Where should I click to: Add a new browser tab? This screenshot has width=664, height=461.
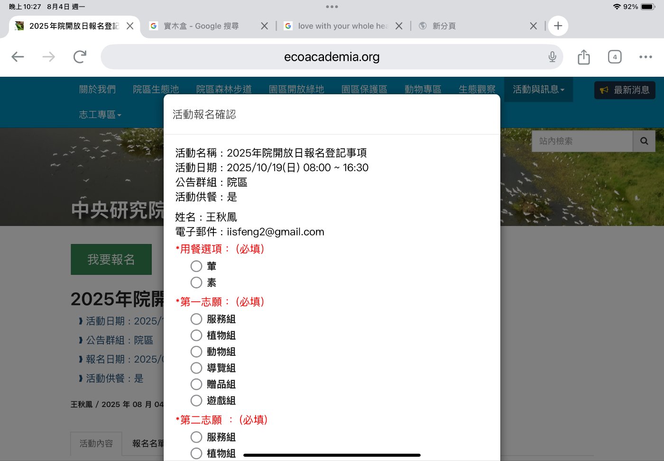pos(558,26)
